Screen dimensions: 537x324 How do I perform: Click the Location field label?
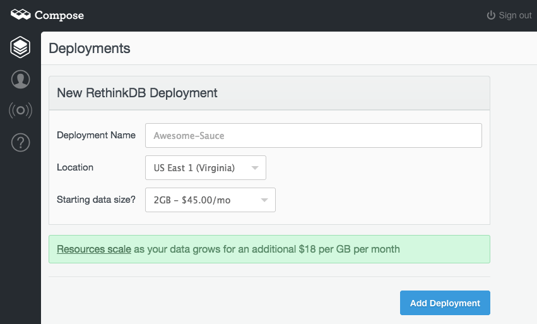75,167
